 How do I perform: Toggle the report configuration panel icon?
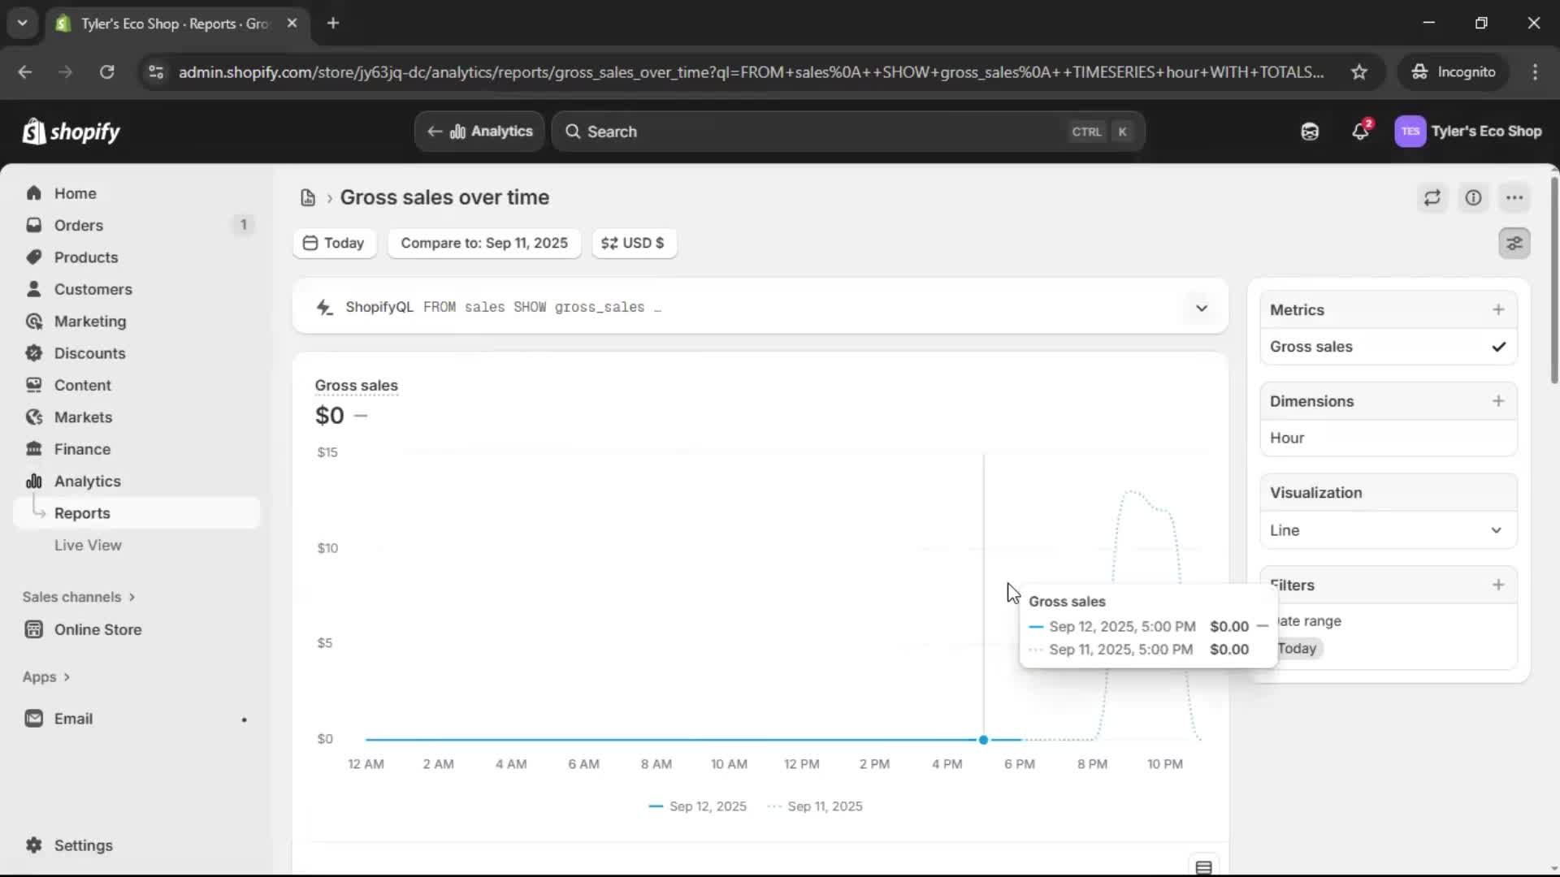[x=1514, y=244]
